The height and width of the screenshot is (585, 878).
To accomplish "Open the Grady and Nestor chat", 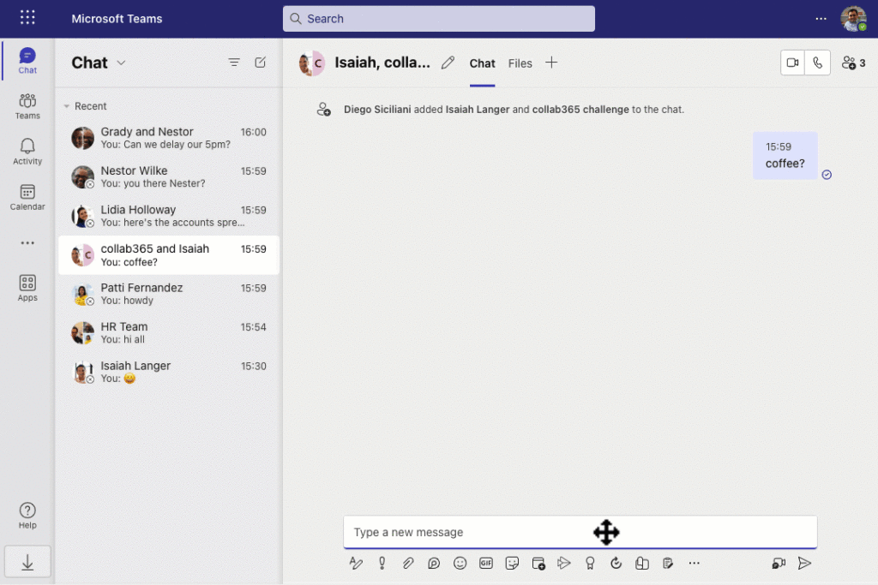I will coord(168,138).
